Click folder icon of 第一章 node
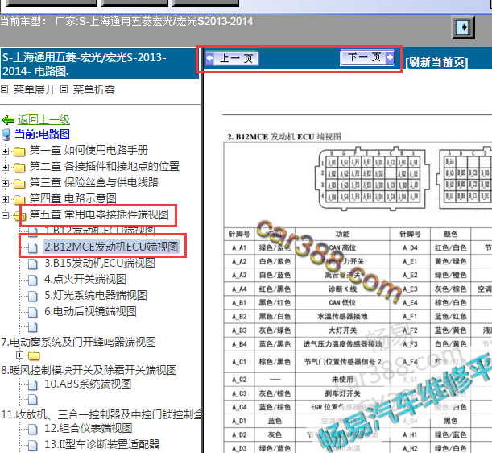 (19, 152)
